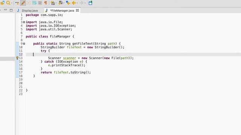The height and width of the screenshot is (135, 241).
Task: Select the FileManager.java editor tab
Action: coord(62,10)
